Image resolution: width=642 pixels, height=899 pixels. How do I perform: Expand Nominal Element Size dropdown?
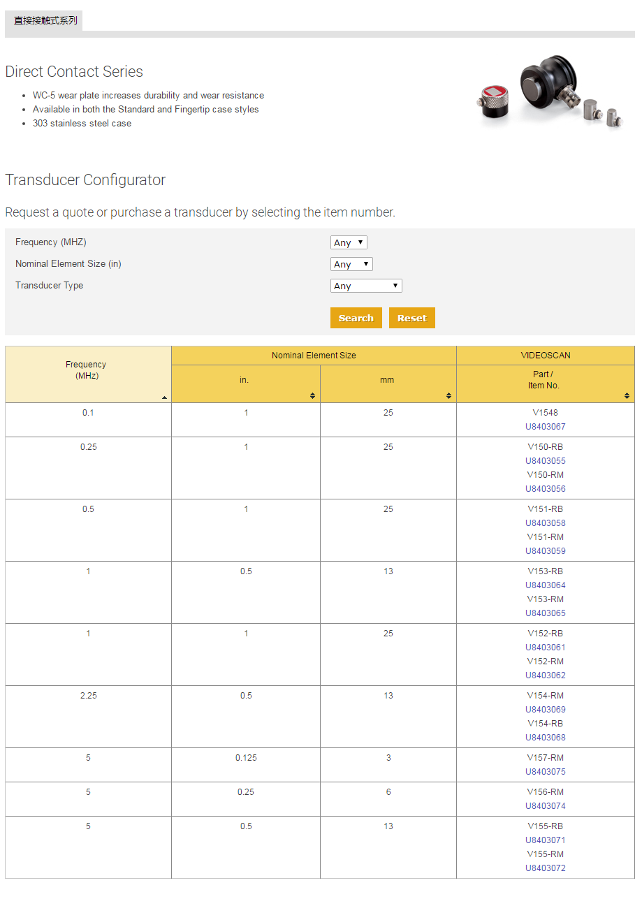pyautogui.click(x=351, y=264)
